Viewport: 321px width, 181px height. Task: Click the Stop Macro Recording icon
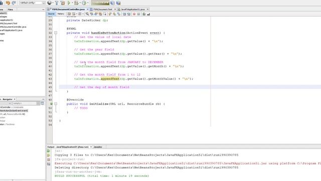pyautogui.click(x=138, y=14)
